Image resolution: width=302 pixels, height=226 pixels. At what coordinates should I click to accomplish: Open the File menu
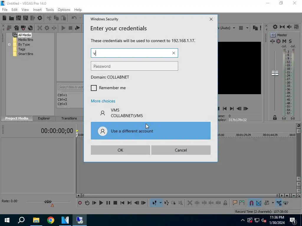click(x=5, y=10)
